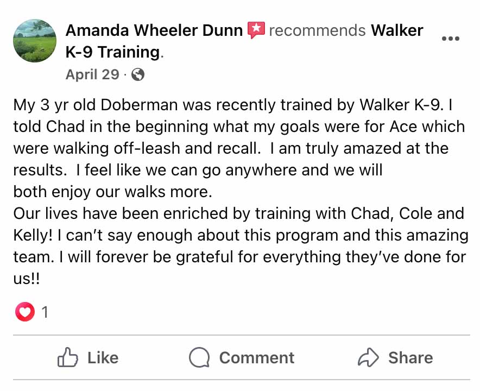
Task: Click the curved arrow share icon
Action: 368,357
